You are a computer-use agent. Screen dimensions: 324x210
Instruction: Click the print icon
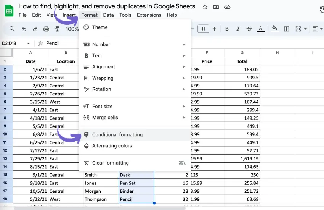[46, 29]
